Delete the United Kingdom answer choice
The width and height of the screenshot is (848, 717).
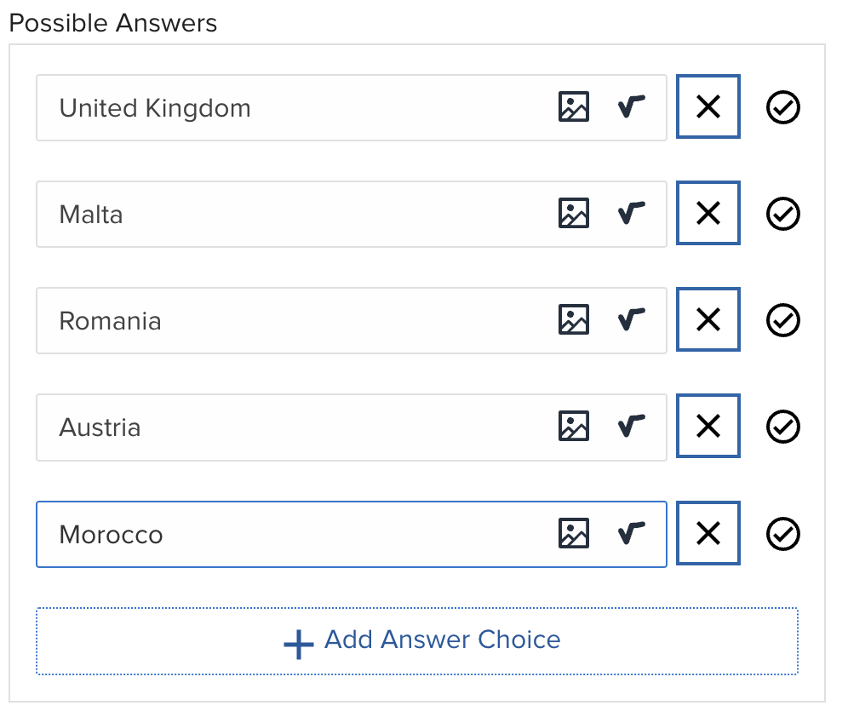click(708, 106)
